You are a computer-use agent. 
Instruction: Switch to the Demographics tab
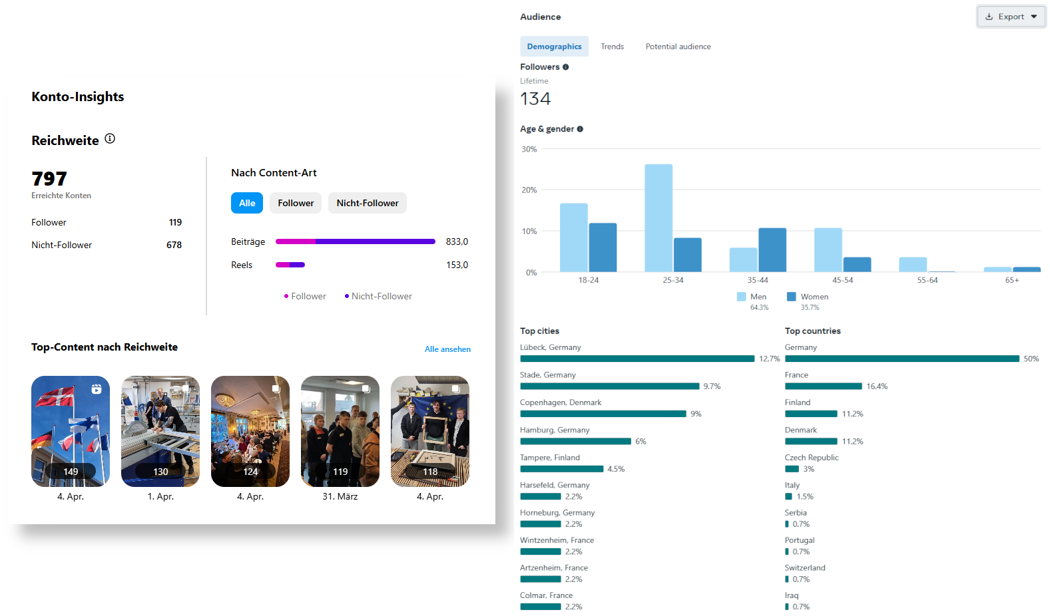554,47
